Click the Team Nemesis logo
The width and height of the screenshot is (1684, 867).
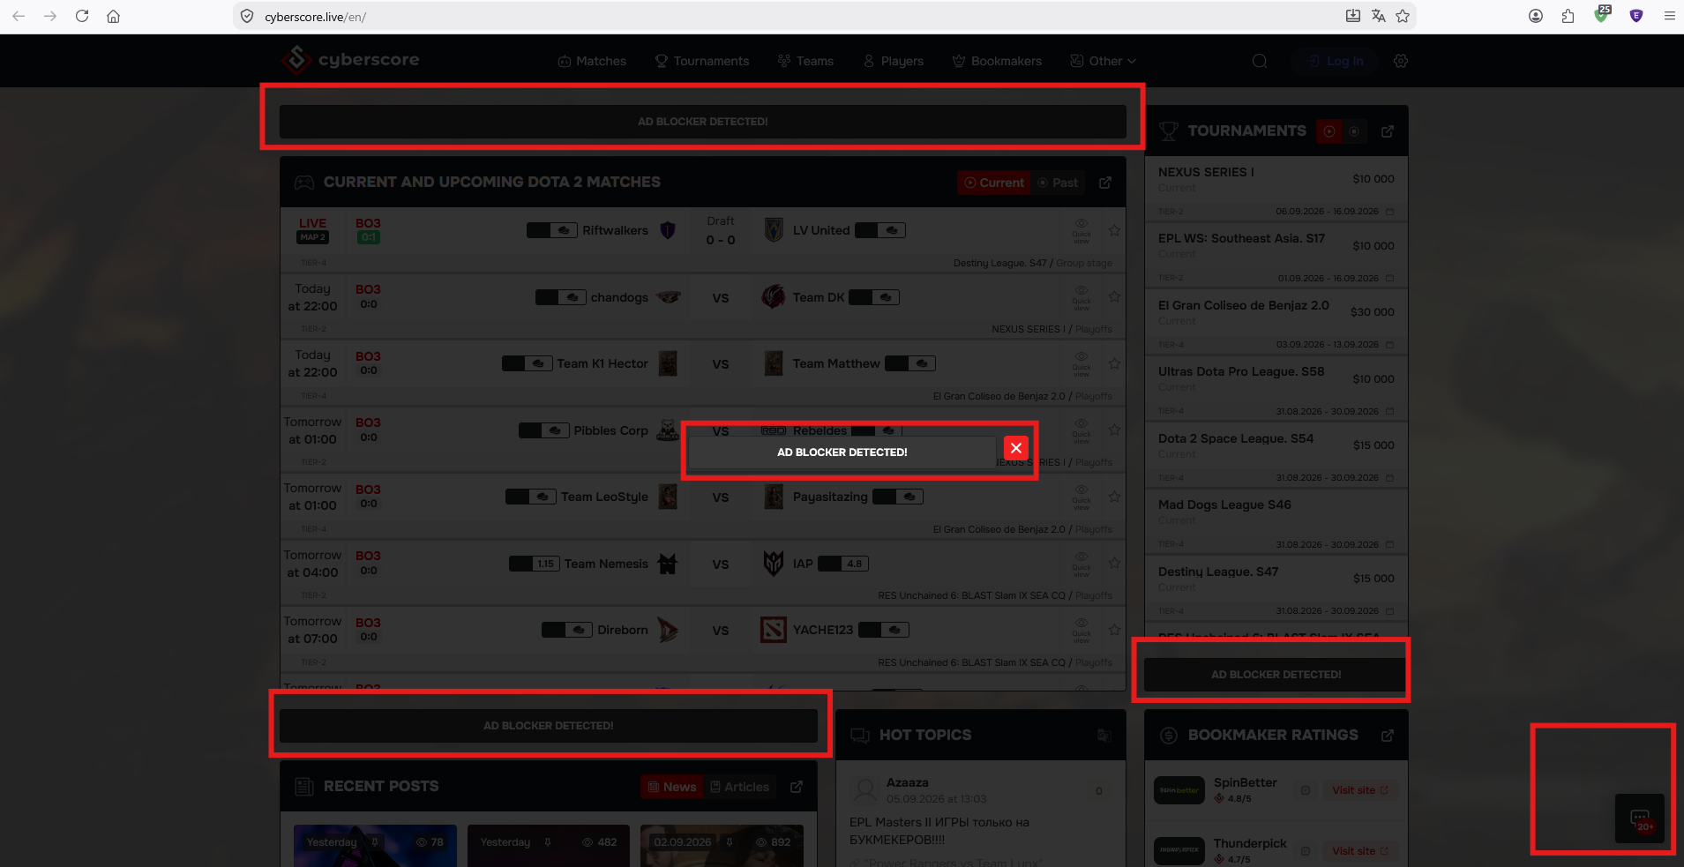668,564
